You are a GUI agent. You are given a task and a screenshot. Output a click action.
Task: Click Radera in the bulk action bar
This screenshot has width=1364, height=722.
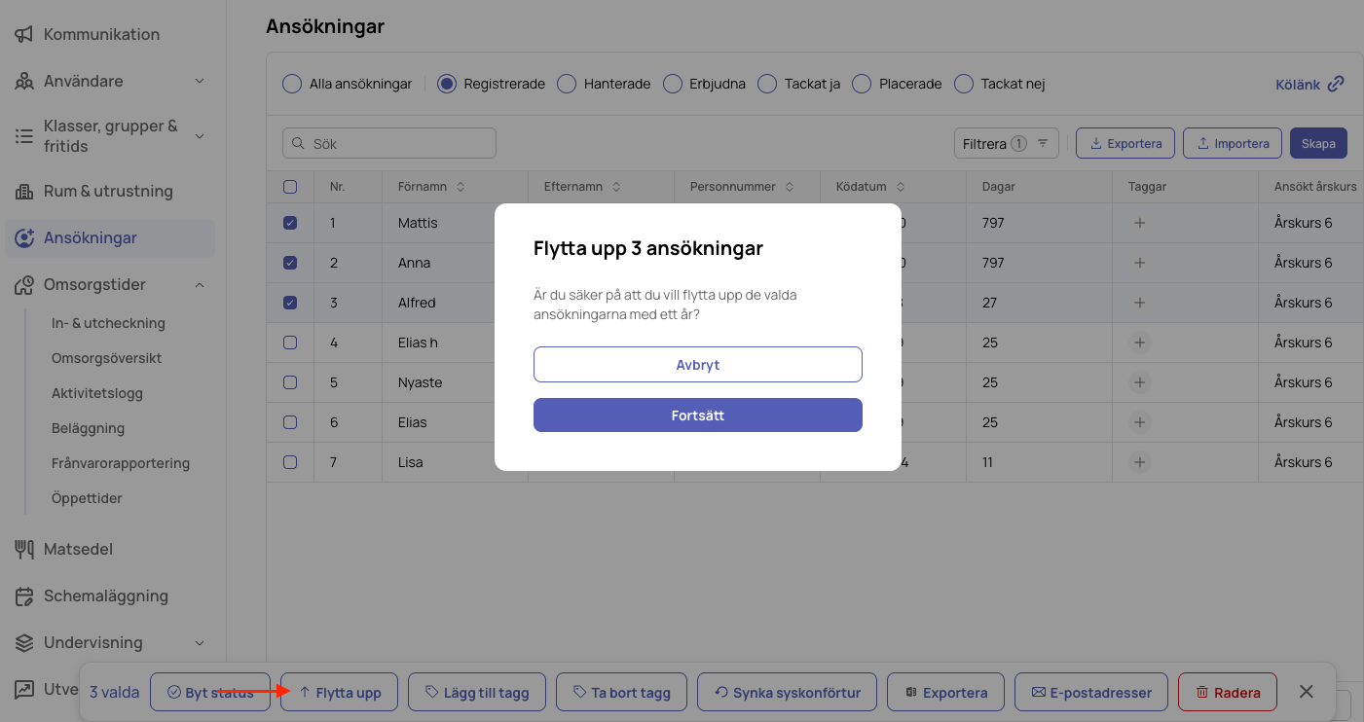pos(1227,693)
